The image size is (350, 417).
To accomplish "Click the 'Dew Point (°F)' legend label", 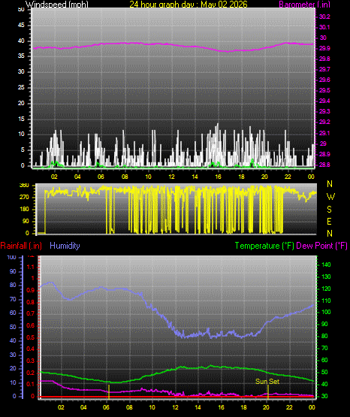I will pyautogui.click(x=321, y=246).
